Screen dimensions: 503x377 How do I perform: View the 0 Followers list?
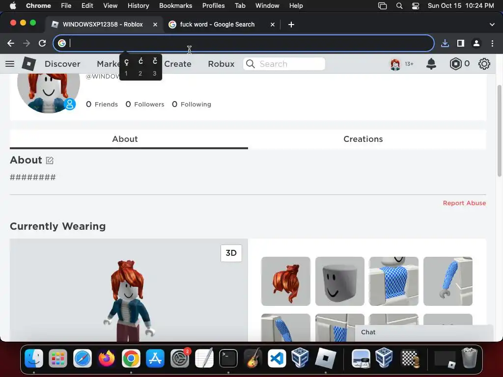(145, 104)
